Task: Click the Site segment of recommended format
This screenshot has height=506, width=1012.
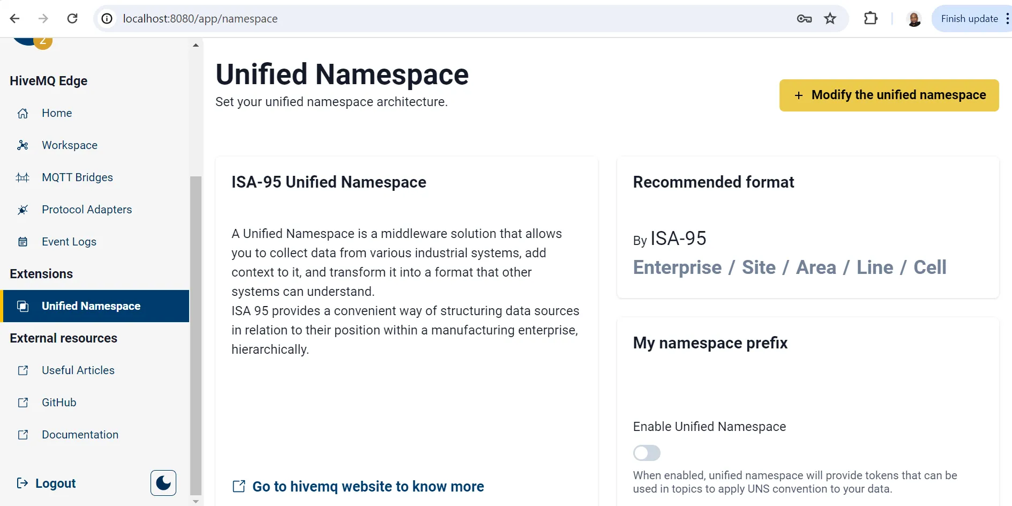Action: pyautogui.click(x=759, y=267)
